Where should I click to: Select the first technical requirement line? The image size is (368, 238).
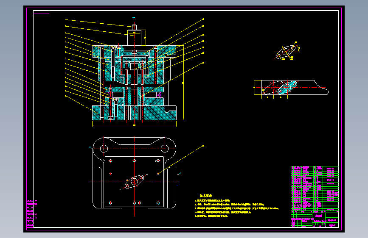click(213, 201)
